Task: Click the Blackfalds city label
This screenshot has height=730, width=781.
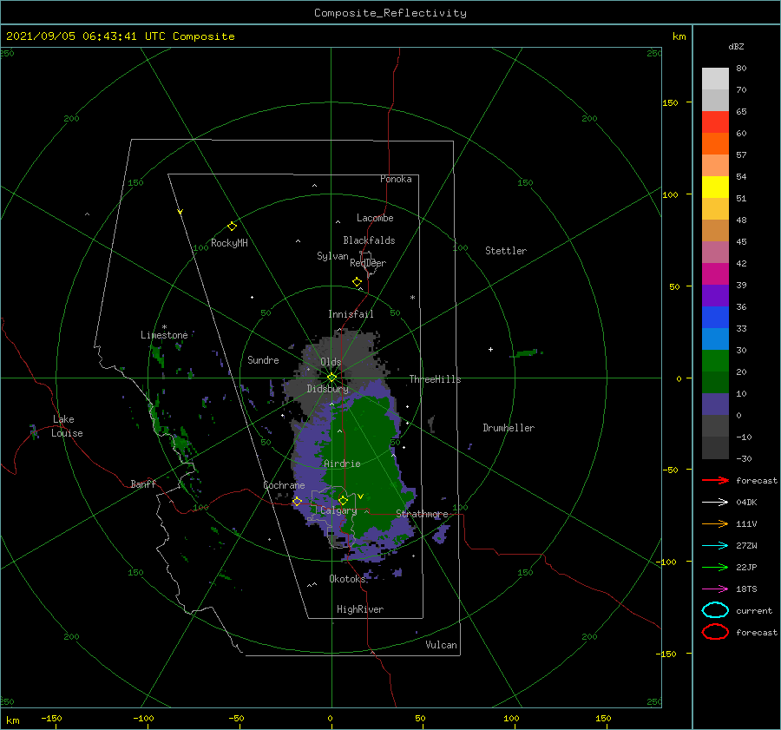Action: (369, 240)
